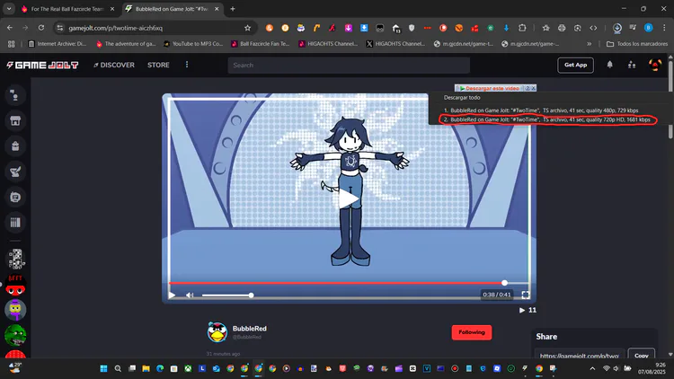Open the tab search dropdown arrow
This screenshot has height=379, width=674.
tap(9, 9)
